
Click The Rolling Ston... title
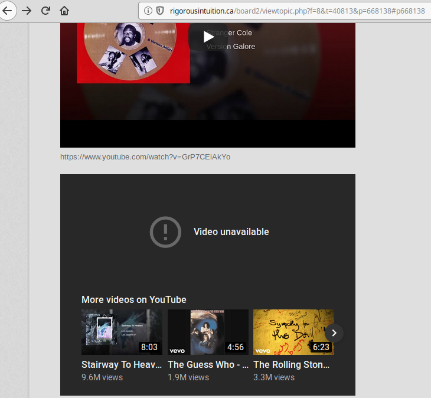point(291,364)
